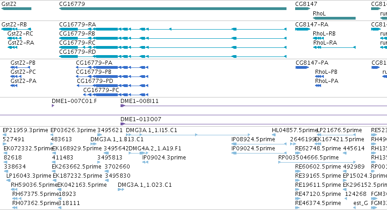Click the GstZ2-PA protein feature

pyautogui.click(x=14, y=86)
